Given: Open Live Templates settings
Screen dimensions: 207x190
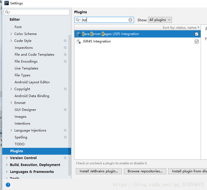Looking at the screenshot, I should tap(26, 68).
